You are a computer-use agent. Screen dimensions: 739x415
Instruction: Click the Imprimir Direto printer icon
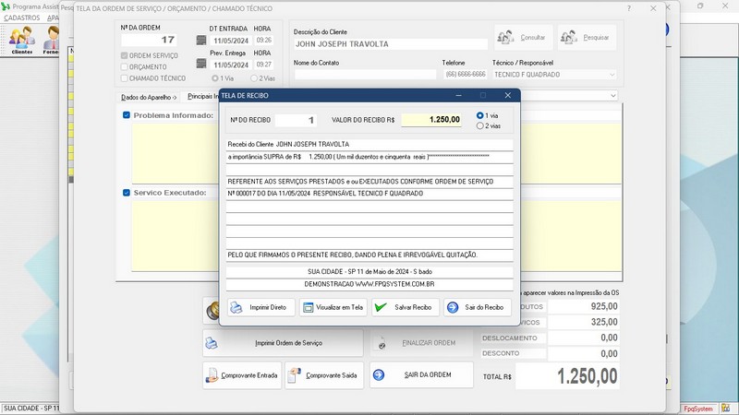[236, 307]
